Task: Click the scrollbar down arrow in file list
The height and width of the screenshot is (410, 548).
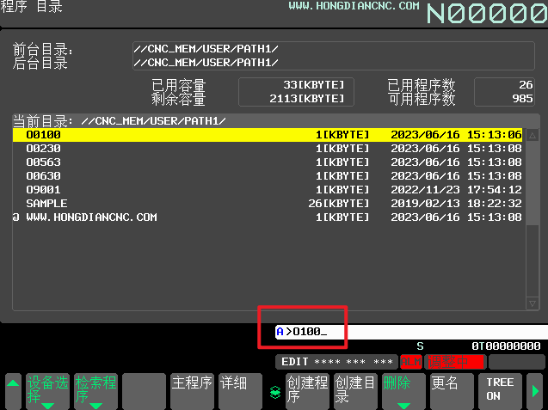Action: [x=533, y=303]
